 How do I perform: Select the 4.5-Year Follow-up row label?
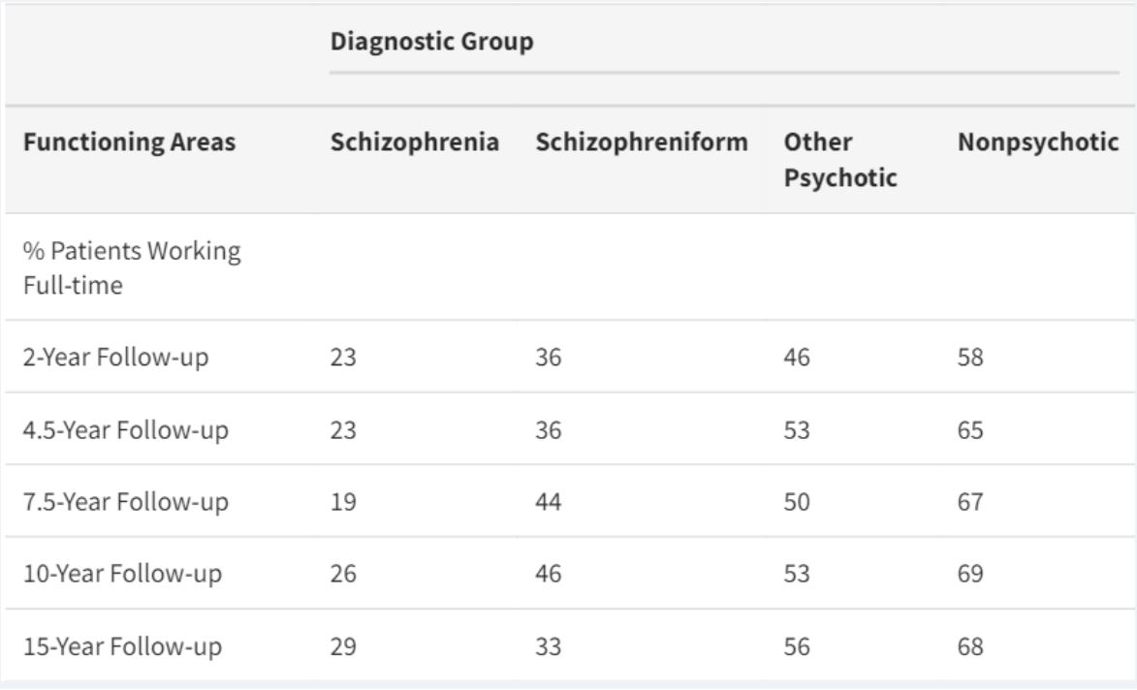(x=125, y=429)
